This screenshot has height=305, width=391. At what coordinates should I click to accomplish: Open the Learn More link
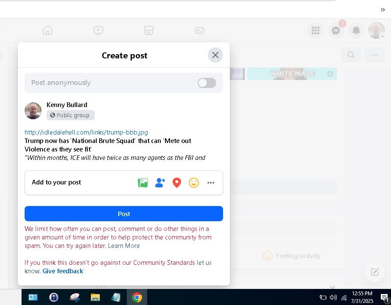[x=124, y=246]
